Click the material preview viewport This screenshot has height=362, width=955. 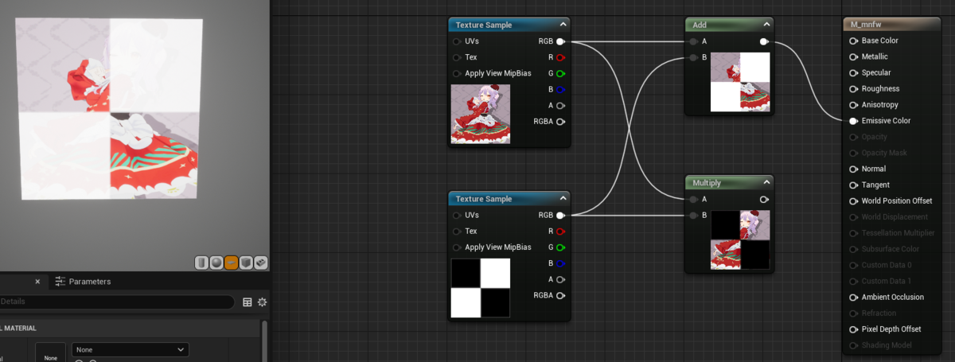(x=134, y=135)
